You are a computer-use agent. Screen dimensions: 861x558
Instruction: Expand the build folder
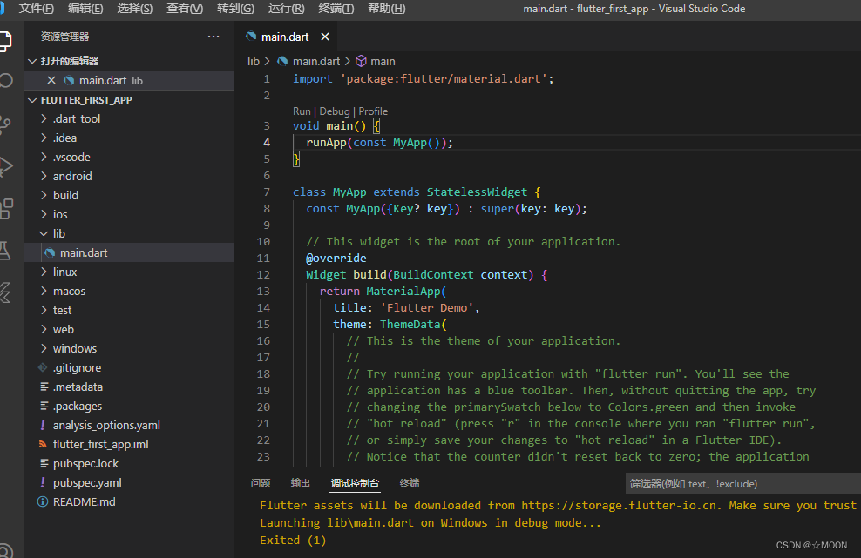click(44, 195)
